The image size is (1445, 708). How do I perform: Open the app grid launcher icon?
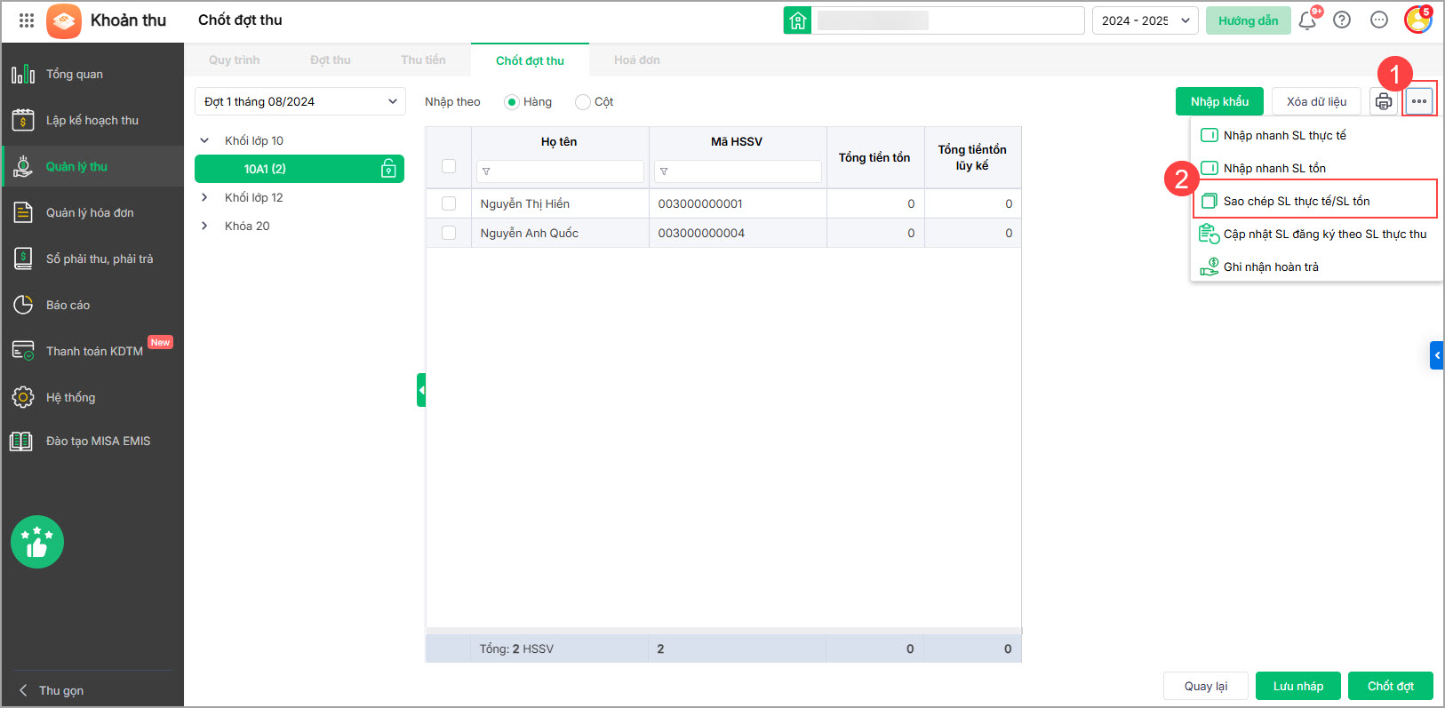coord(27,20)
